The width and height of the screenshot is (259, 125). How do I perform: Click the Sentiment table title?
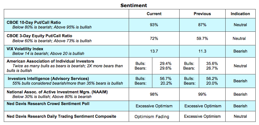(x=134, y=5)
